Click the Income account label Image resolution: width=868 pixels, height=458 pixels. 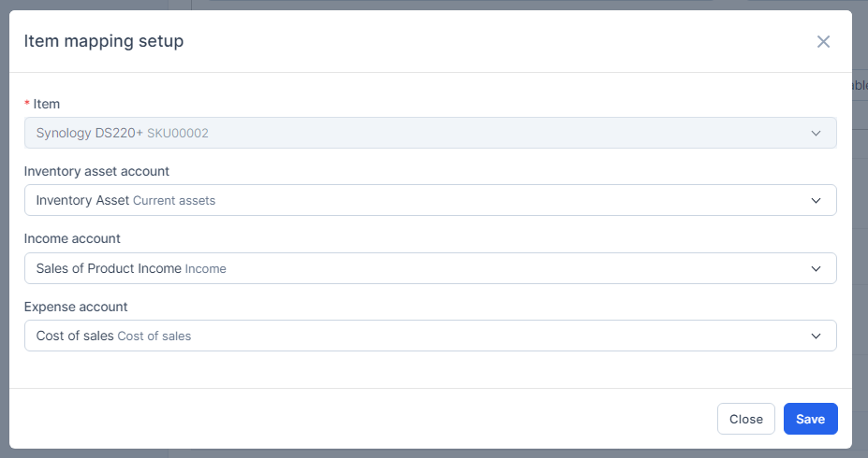click(72, 238)
